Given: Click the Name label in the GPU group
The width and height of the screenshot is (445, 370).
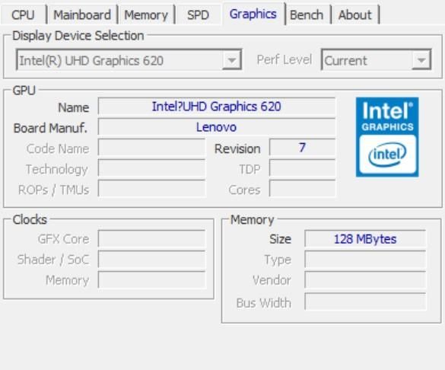Looking at the screenshot, I should (x=74, y=107).
